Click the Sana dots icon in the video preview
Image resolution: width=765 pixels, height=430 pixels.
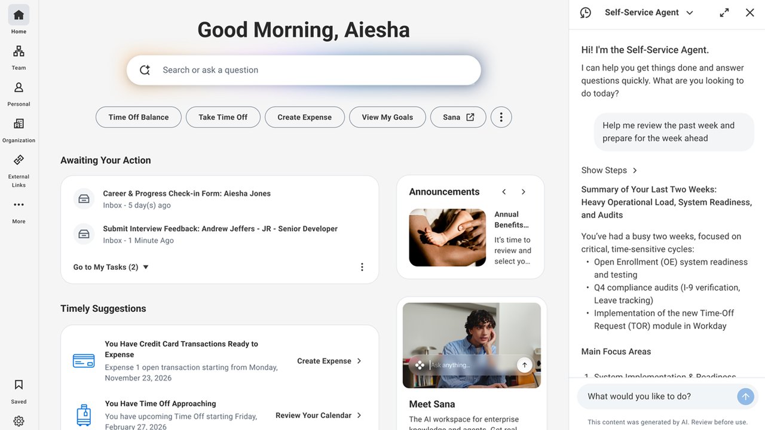click(420, 365)
